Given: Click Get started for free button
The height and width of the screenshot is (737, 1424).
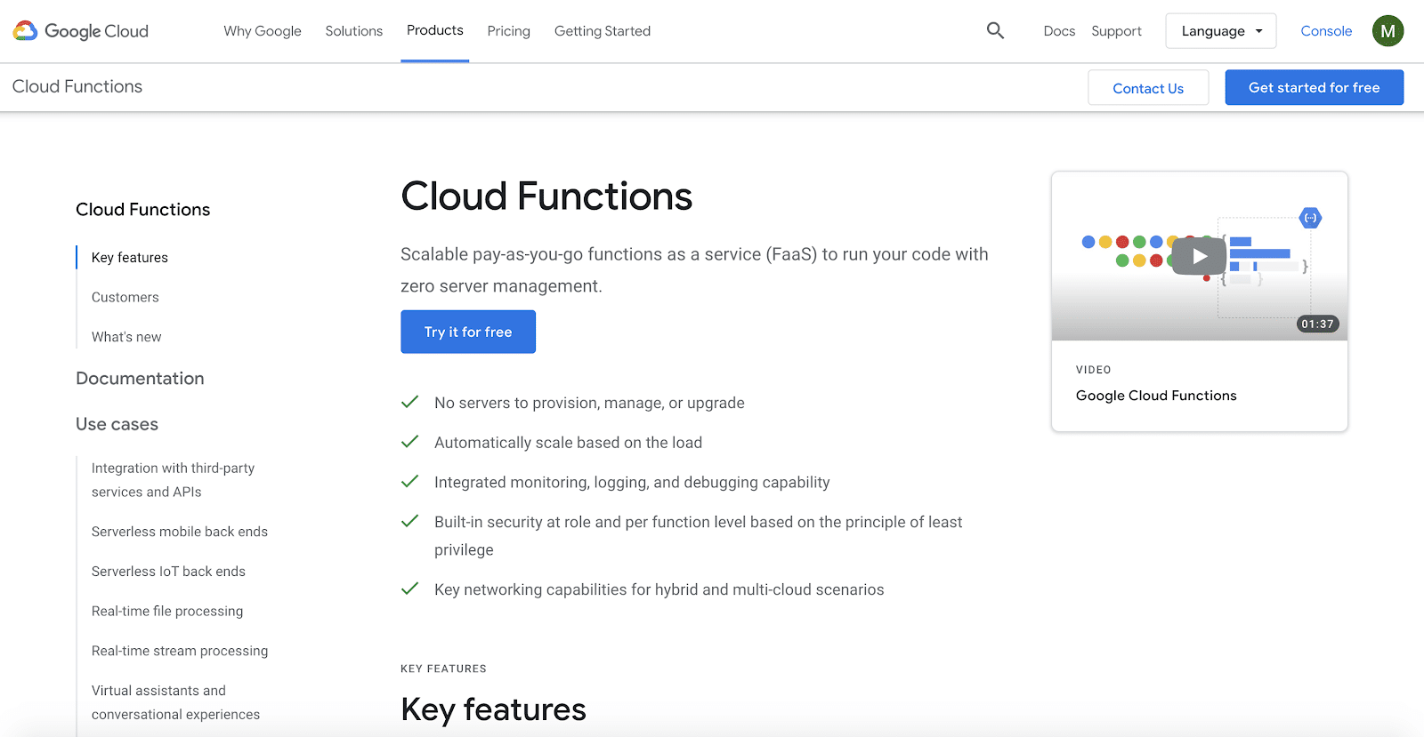Looking at the screenshot, I should point(1315,87).
